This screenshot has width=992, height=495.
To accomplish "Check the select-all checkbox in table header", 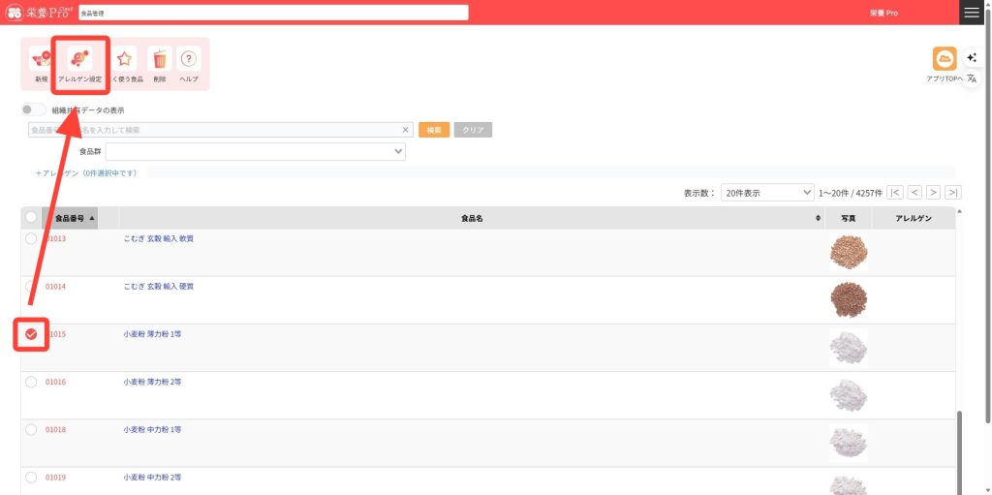I will 31,218.
